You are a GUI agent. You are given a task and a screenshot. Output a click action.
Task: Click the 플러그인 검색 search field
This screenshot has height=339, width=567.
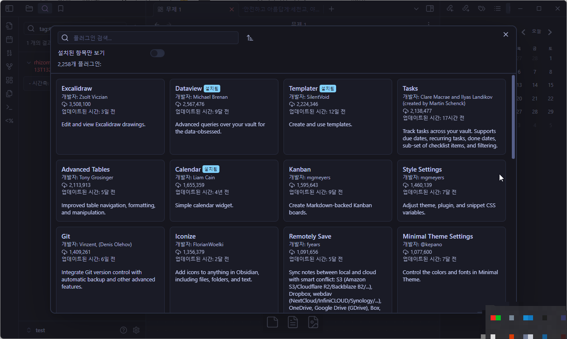[148, 38]
